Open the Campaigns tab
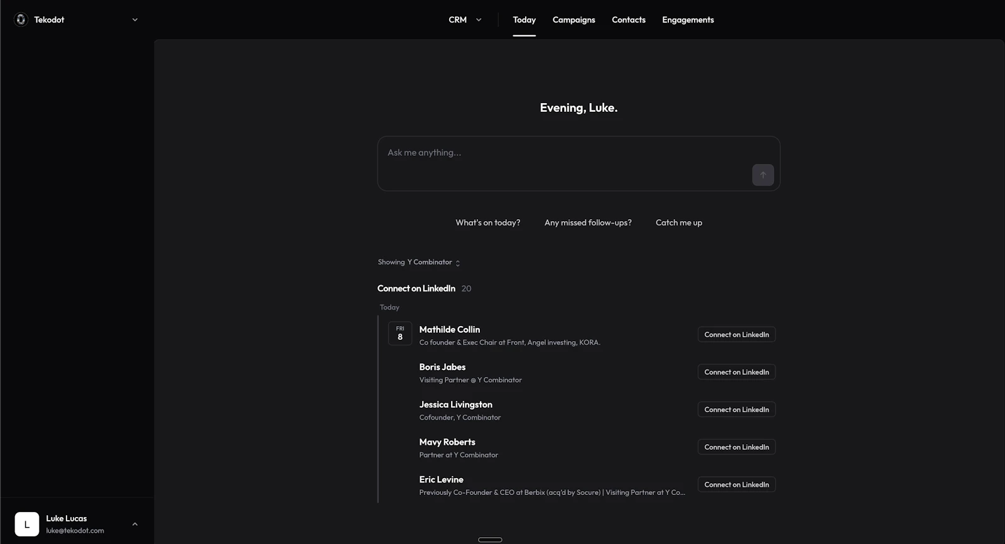 pyautogui.click(x=573, y=19)
